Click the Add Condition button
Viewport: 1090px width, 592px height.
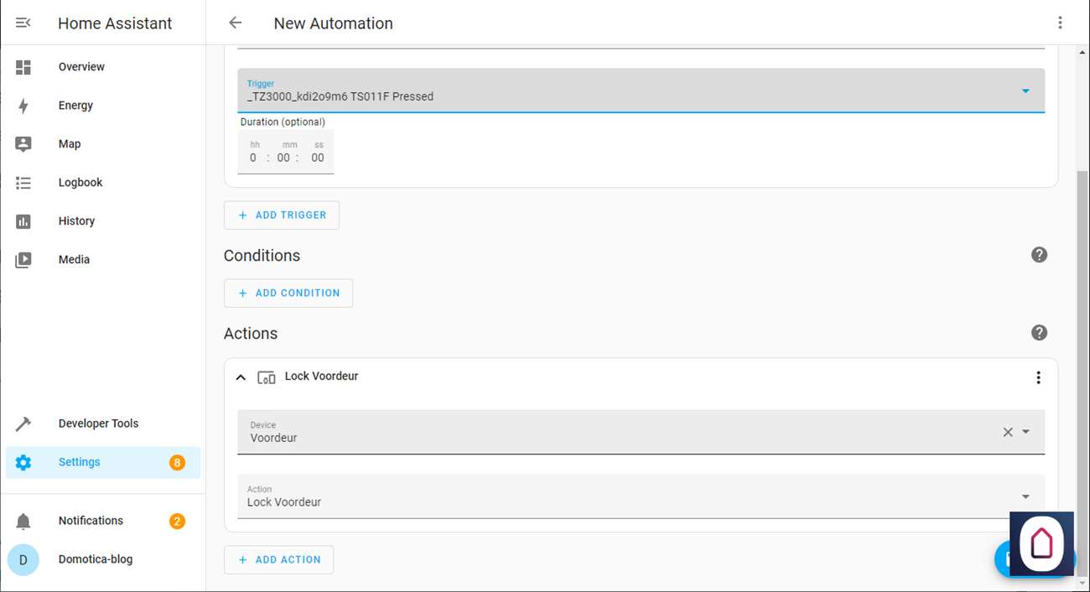[x=288, y=293]
